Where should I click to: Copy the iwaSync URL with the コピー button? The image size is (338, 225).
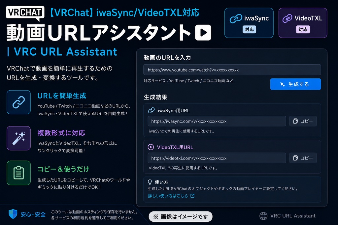303,121
